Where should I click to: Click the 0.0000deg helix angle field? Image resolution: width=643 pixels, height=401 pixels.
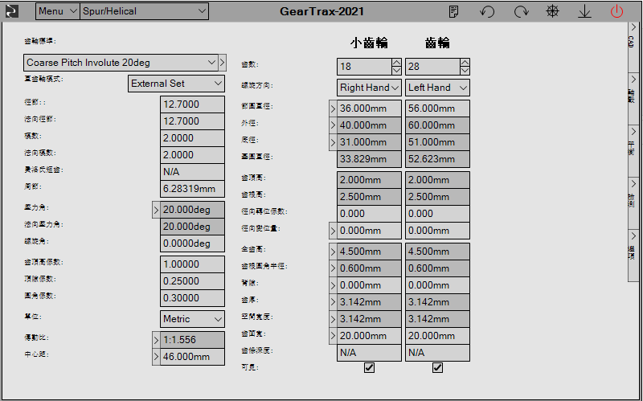tap(192, 243)
